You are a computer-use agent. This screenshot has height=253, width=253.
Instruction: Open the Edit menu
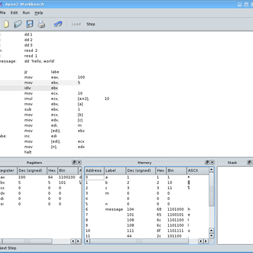[x=14, y=13]
